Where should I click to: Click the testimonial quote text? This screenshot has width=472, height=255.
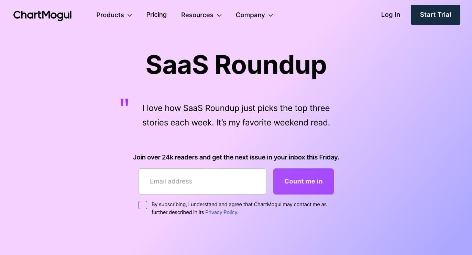coord(236,115)
